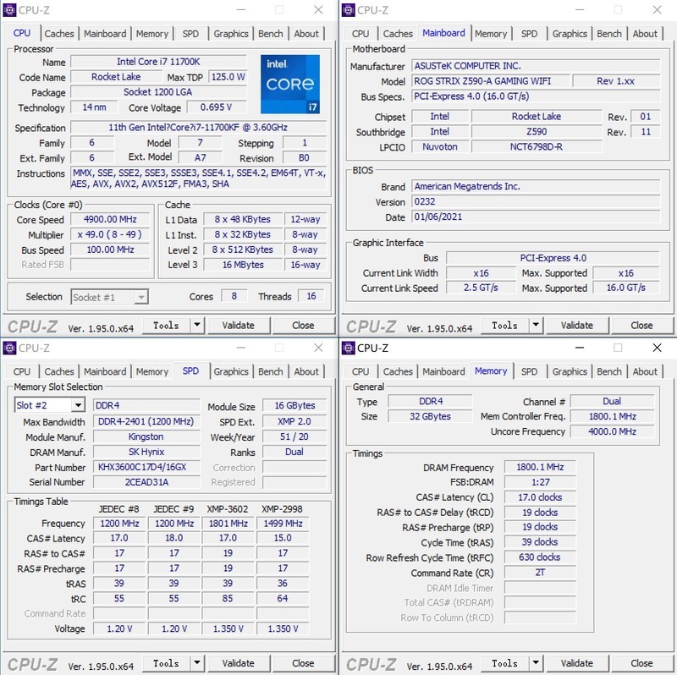This screenshot has width=677, height=675.
Task: Open the Bench tab in the Memory window
Action: point(609,371)
